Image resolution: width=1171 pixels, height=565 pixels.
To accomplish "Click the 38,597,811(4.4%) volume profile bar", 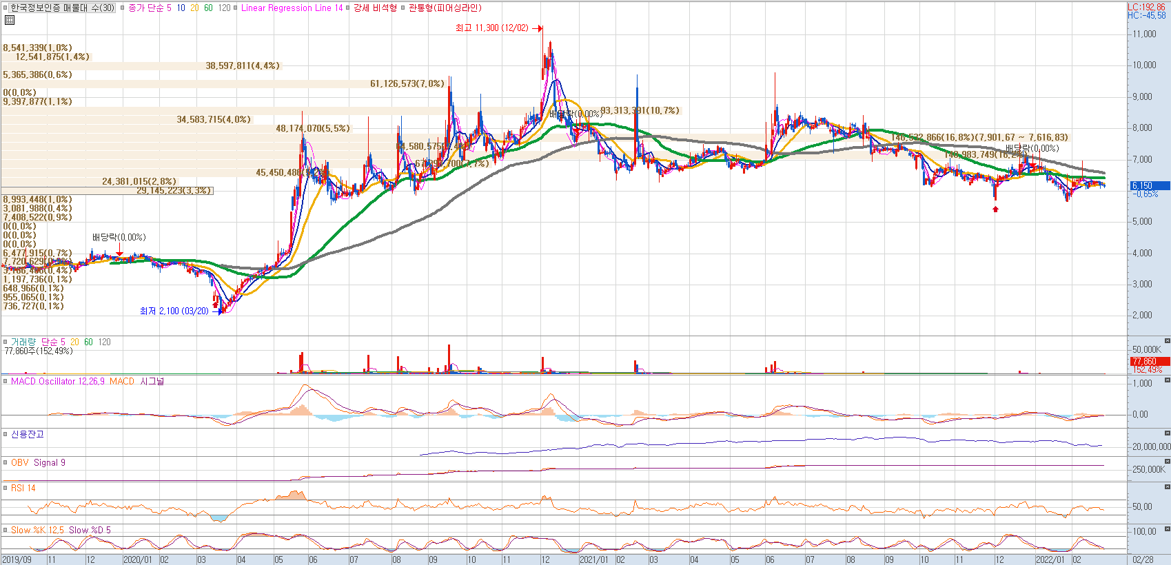I will tap(141, 66).
